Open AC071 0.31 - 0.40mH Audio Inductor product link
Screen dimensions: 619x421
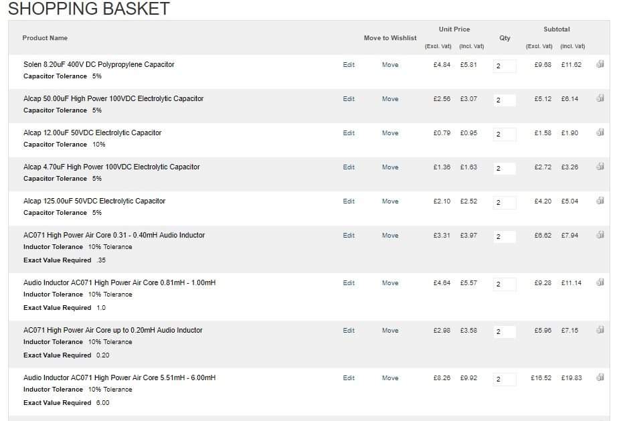click(x=114, y=235)
